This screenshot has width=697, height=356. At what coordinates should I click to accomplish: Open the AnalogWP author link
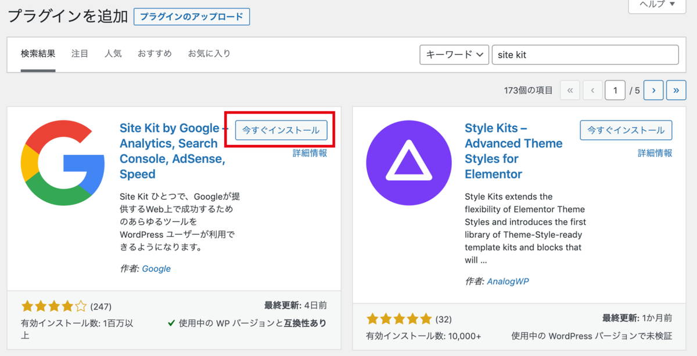click(508, 281)
